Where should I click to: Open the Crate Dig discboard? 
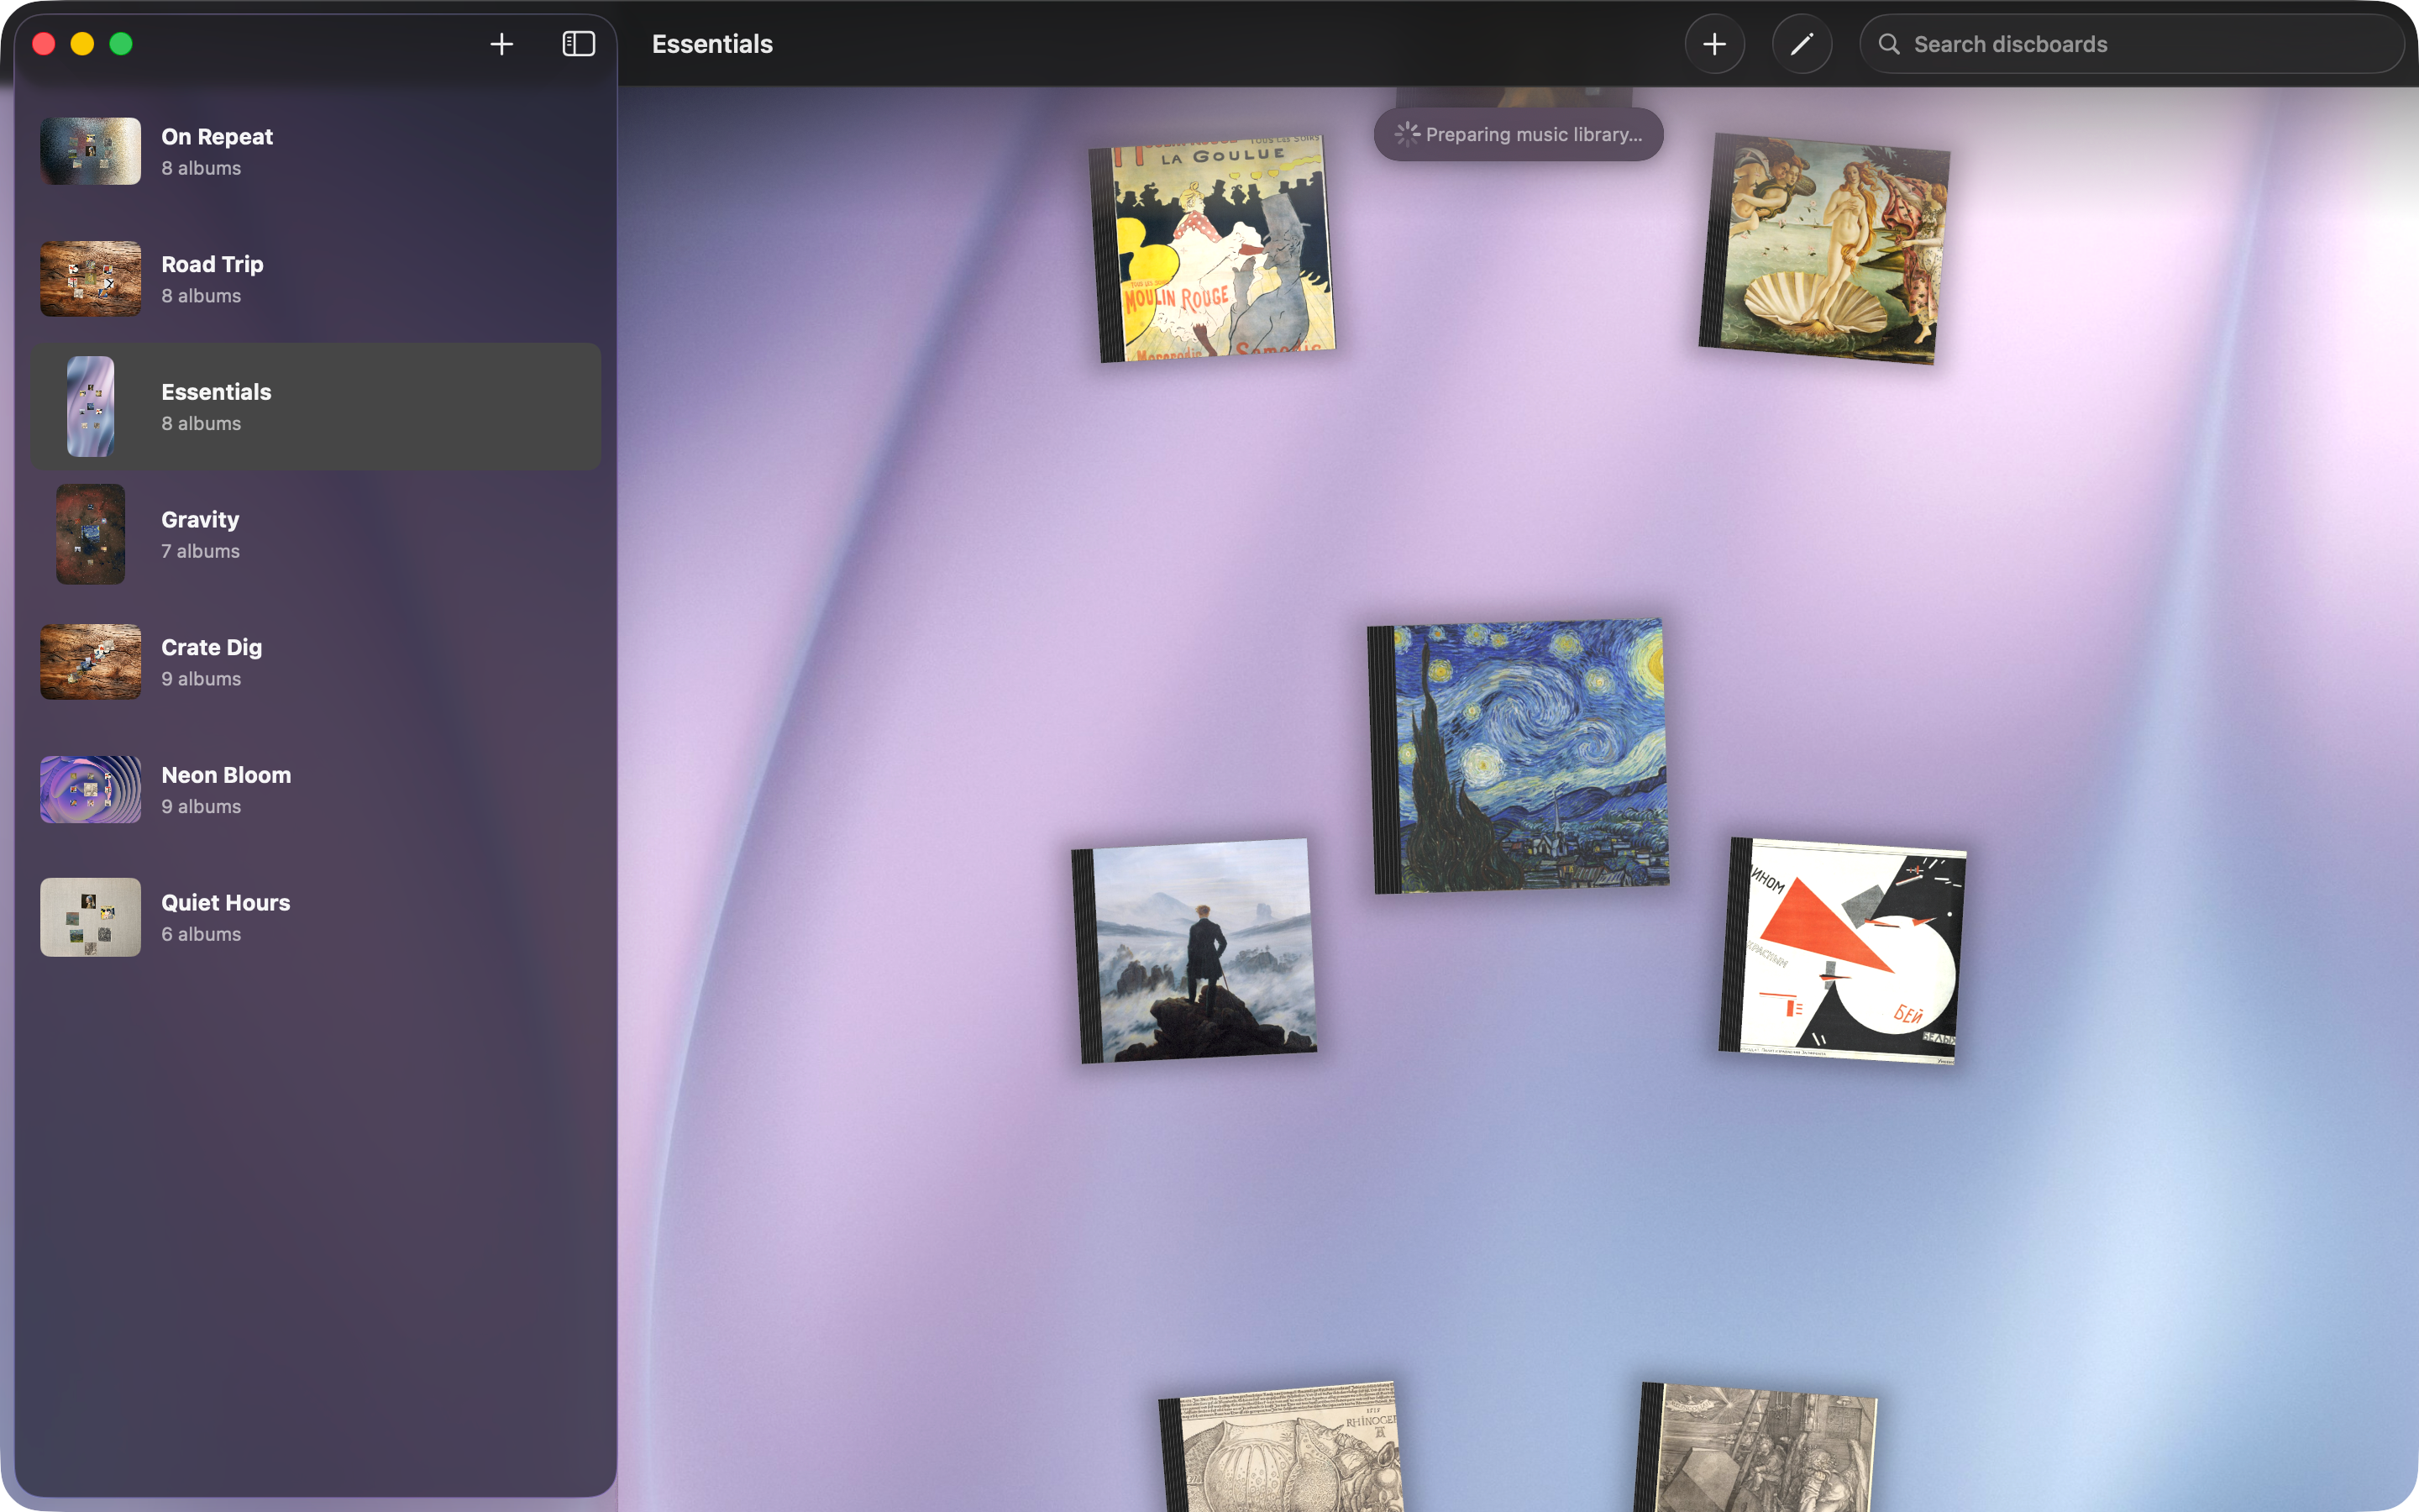click(316, 662)
